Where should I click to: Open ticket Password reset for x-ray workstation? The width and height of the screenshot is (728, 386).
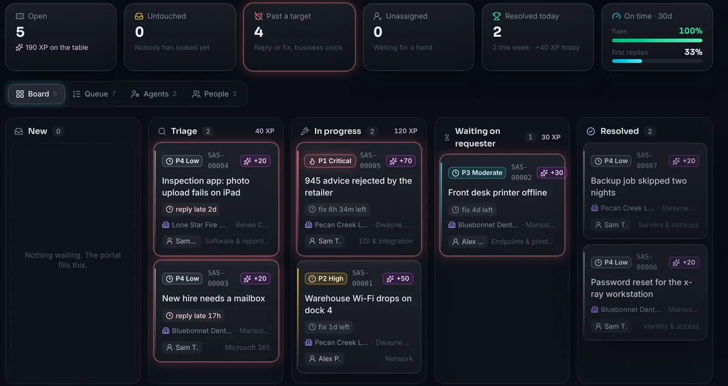click(645, 292)
